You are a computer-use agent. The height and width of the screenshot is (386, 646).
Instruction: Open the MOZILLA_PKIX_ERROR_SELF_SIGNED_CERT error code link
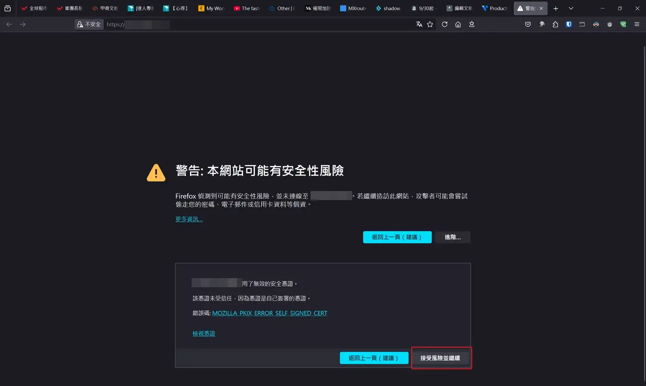[x=270, y=313]
